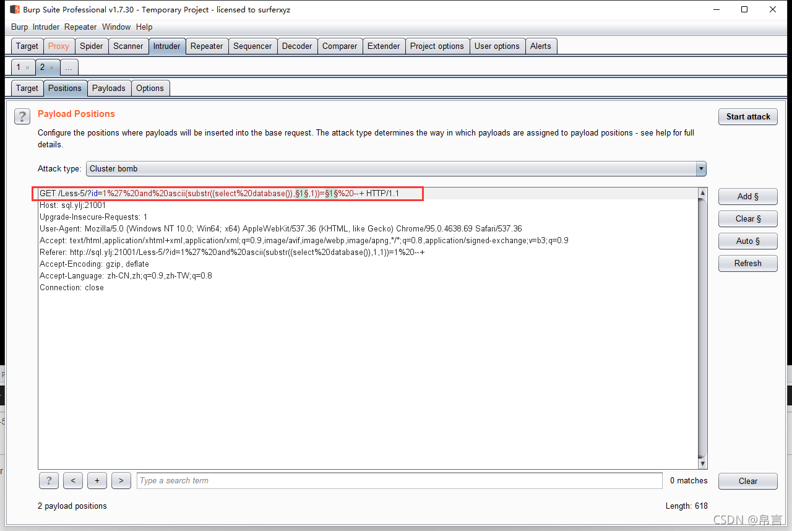792x531 pixels.
Task: Click the plus search options button
Action: coord(97,480)
